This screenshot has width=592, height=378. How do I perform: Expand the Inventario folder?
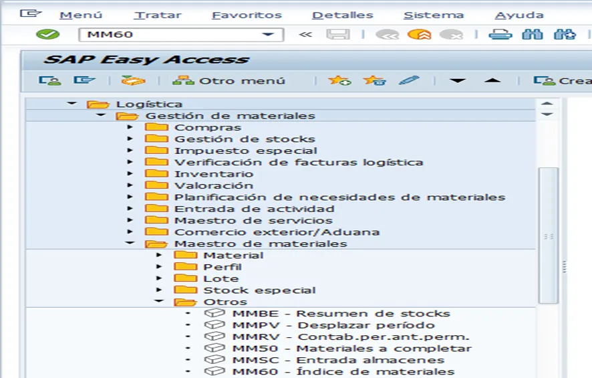[130, 173]
